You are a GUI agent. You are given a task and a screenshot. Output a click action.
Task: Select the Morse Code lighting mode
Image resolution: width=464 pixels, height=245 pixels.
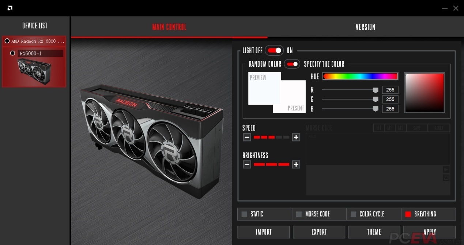click(x=319, y=214)
